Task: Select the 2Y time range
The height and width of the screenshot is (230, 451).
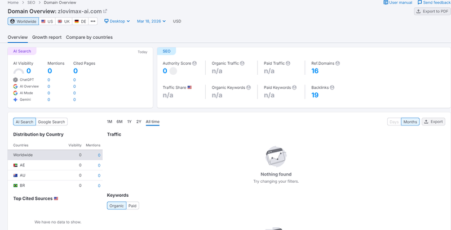Action: (139, 121)
